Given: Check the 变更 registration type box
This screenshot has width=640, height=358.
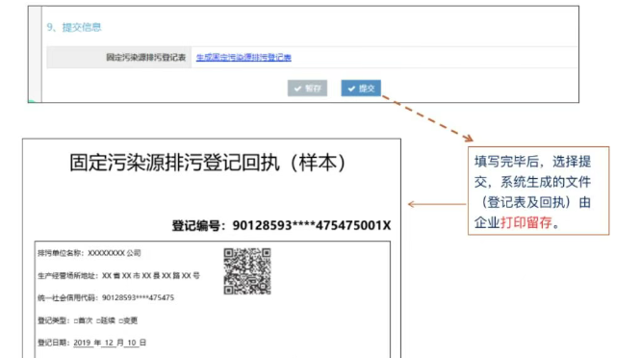Looking at the screenshot, I should tap(121, 320).
